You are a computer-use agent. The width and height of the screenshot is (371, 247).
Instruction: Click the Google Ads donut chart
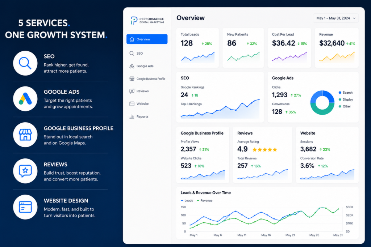click(x=322, y=102)
